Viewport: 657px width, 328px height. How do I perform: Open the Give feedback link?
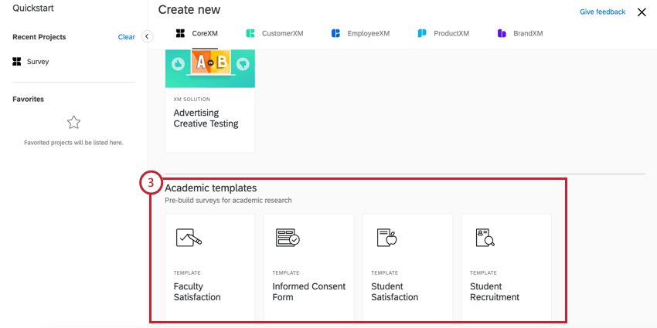click(602, 12)
